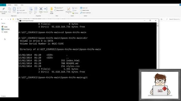Create a New folder from ribbon
181x101 pixels.
(51, 11)
